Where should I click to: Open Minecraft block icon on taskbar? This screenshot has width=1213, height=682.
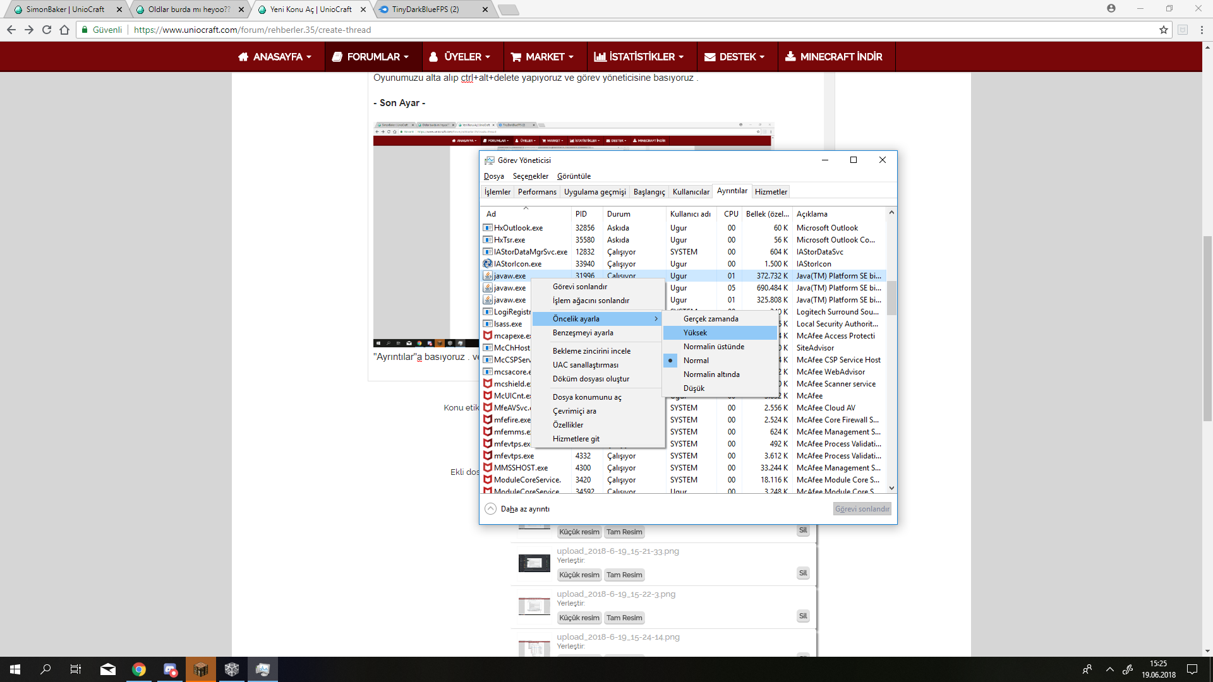coord(201,669)
